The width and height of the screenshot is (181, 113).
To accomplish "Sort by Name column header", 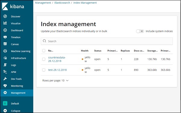I will (x=51, y=51).
